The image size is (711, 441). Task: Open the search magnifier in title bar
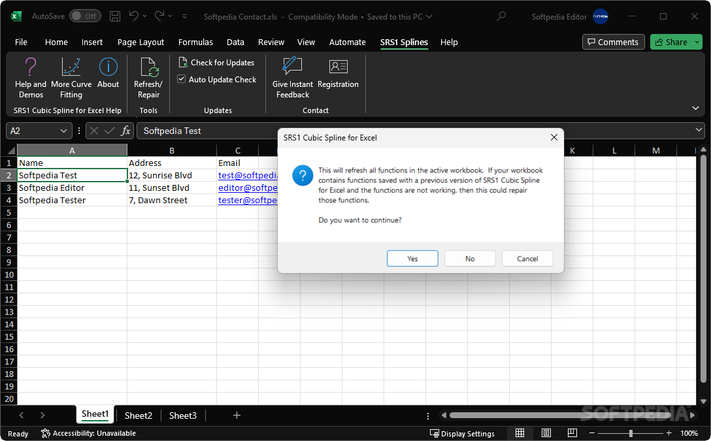(x=501, y=16)
